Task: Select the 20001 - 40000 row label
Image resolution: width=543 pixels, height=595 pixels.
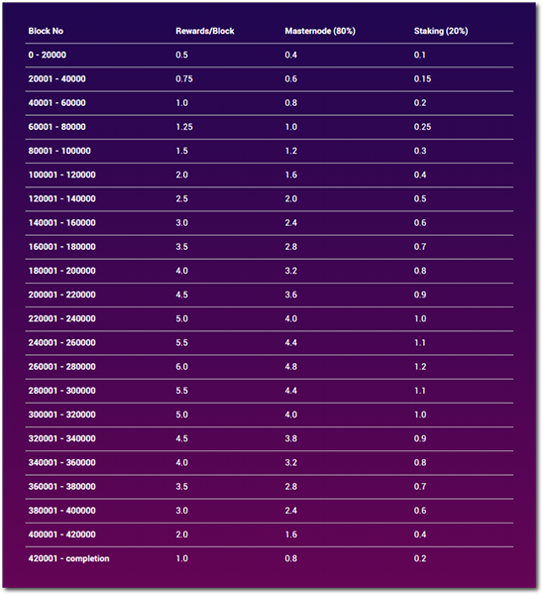Action: [x=56, y=79]
